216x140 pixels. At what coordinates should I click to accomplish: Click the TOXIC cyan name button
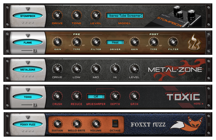click(x=28, y=97)
